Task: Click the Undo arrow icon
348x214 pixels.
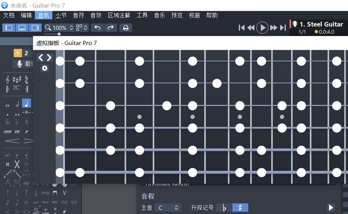Action: (x=97, y=28)
